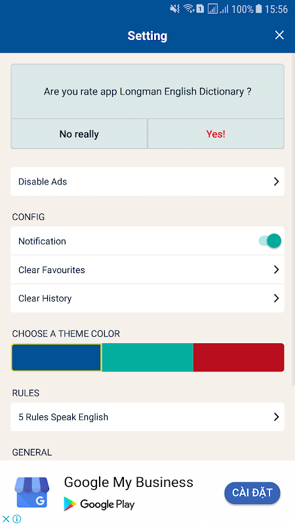
Task: Pick the teal green theme color
Action: (x=147, y=357)
